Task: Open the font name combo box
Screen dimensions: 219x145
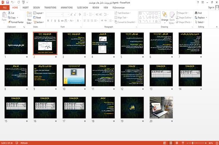Action: [x=54, y=14]
